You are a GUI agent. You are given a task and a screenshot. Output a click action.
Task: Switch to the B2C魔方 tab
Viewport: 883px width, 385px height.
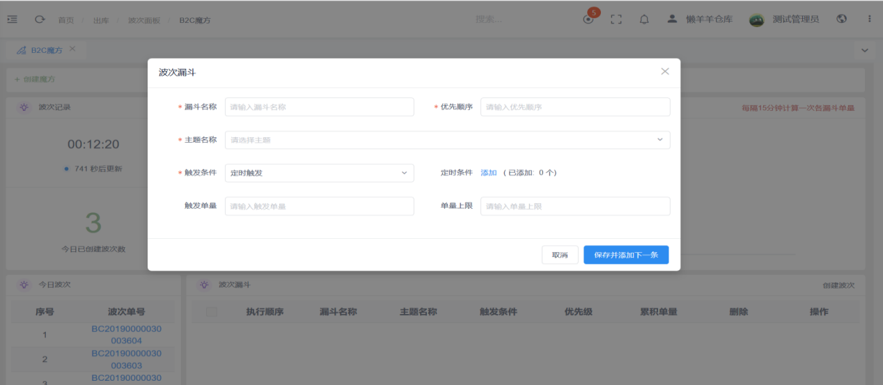pyautogui.click(x=47, y=50)
